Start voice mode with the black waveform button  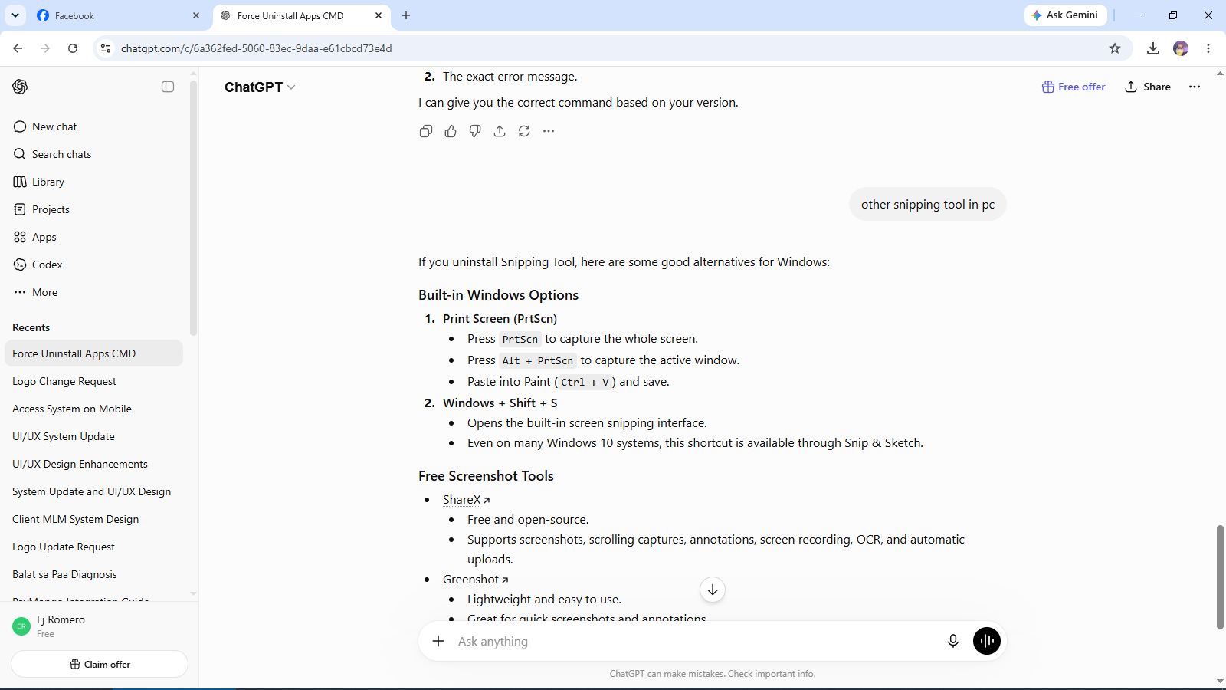(x=987, y=641)
